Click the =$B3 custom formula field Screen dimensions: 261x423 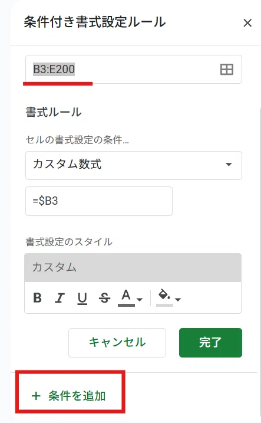(99, 201)
